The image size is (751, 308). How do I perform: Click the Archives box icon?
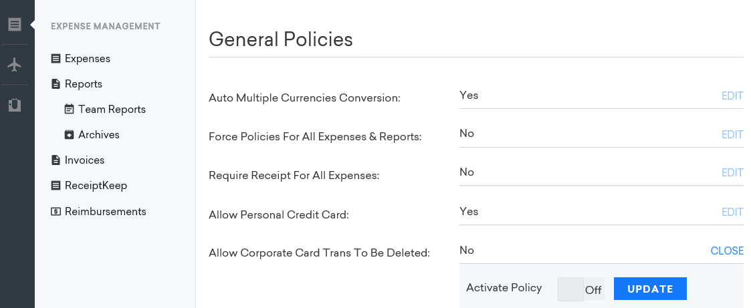(70, 135)
